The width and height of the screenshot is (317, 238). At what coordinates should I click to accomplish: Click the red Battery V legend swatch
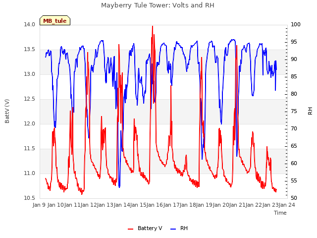pyautogui.click(x=131, y=229)
